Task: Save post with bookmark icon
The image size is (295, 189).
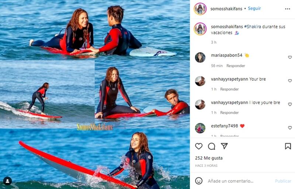Action: pyautogui.click(x=288, y=146)
